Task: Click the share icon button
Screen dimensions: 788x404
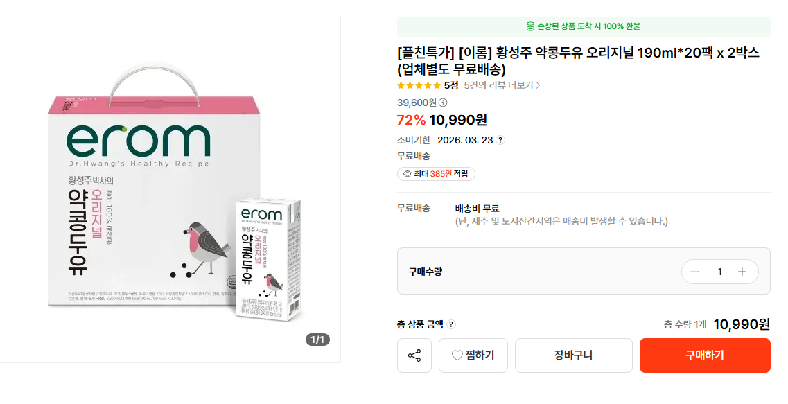Action: pos(414,355)
